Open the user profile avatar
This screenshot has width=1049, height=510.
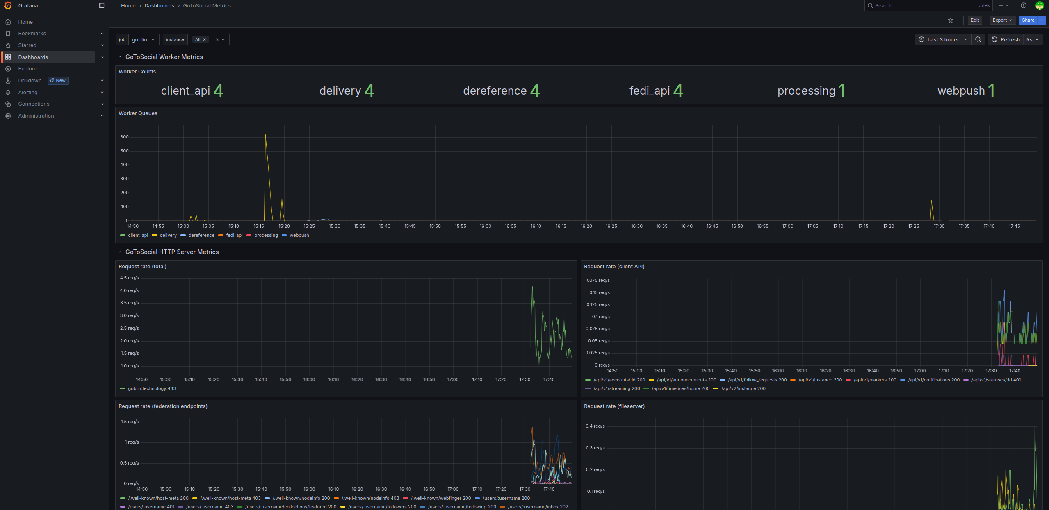click(1040, 6)
